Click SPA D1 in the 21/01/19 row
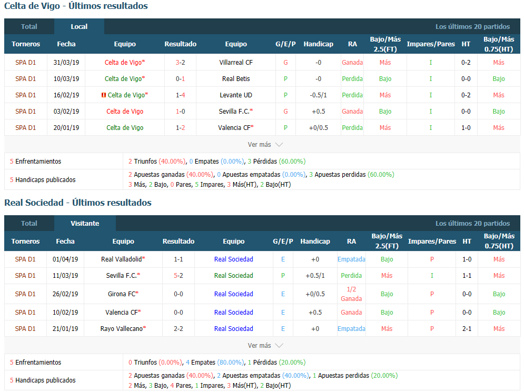Viewport: 524px width, 392px height. coord(25,329)
